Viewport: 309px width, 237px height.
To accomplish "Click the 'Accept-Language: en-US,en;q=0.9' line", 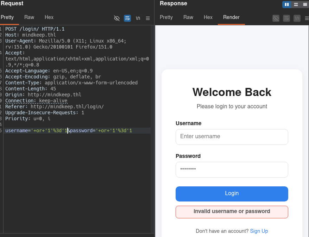I will (x=49, y=71).
